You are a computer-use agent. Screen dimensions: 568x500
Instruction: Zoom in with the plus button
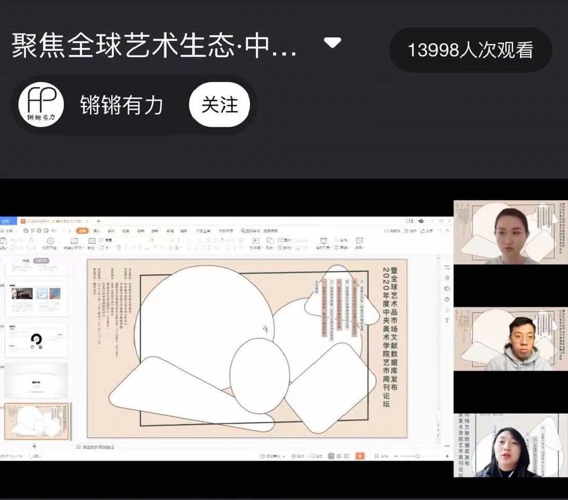447,456
